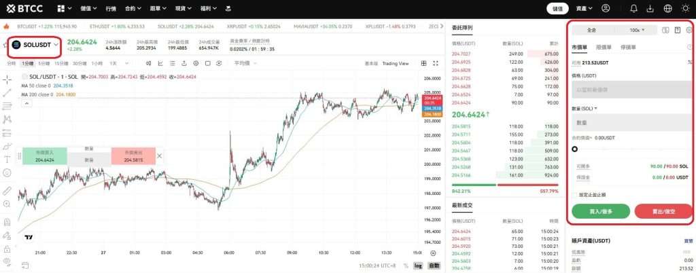Open the 資產 assets dropdown
This screenshot has height=273, width=696.
pyautogui.click(x=584, y=8)
